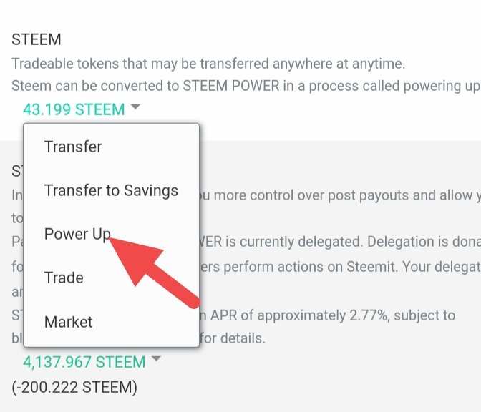Click the partially hidden STEEM POWER heading
The image size is (481, 412).
pos(17,171)
